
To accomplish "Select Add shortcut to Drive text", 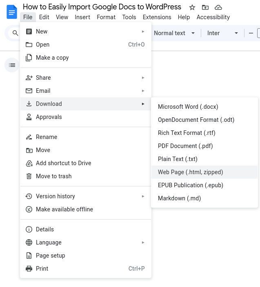I will (x=63, y=163).
